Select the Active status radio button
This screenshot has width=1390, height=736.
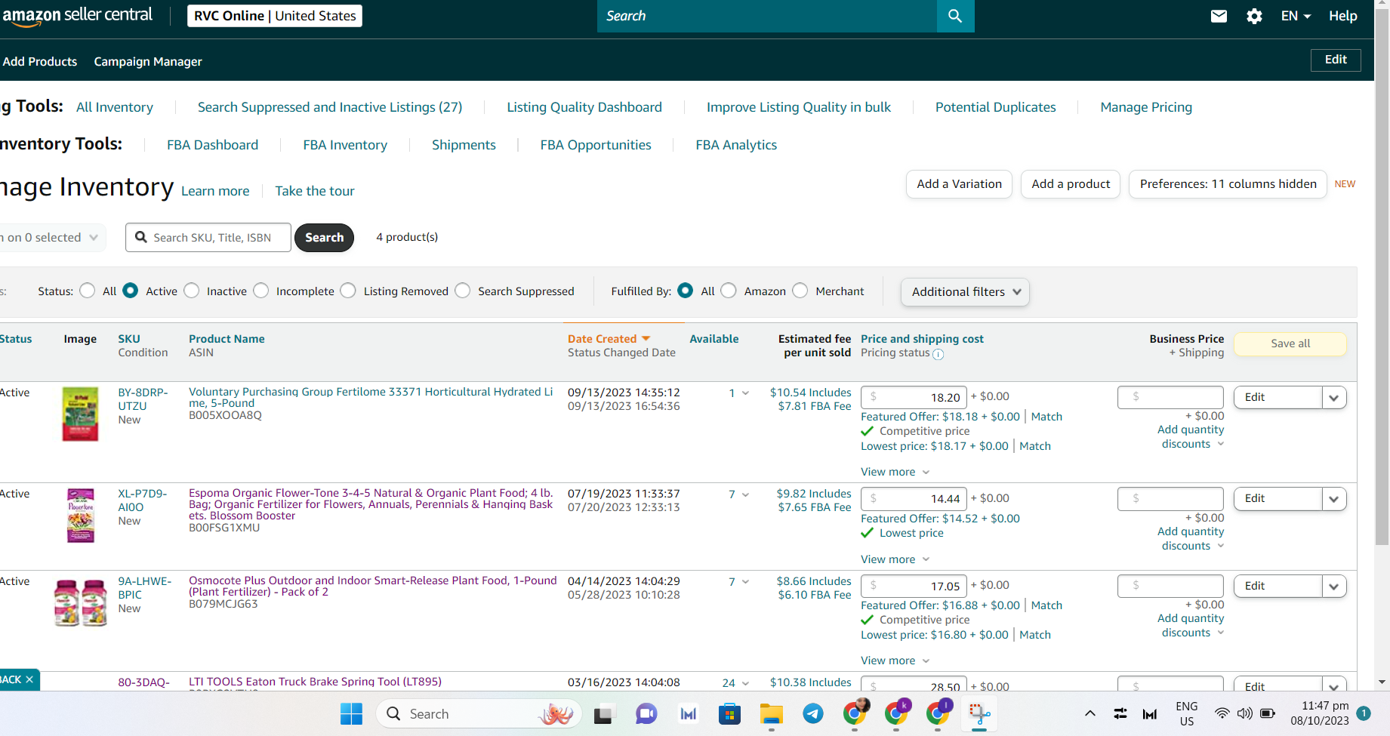click(x=131, y=291)
